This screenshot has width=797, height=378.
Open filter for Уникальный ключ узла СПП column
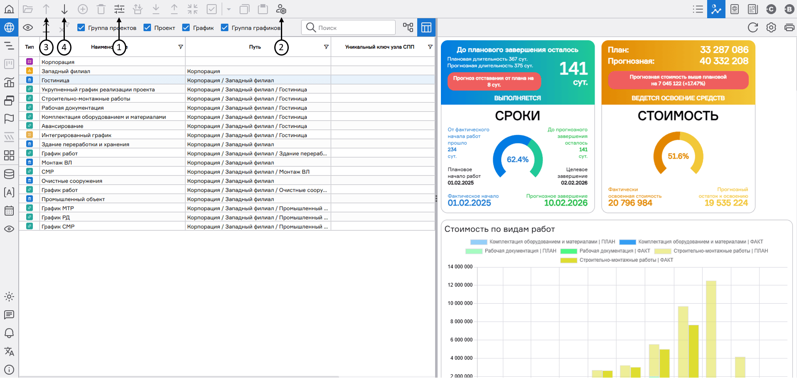point(430,47)
